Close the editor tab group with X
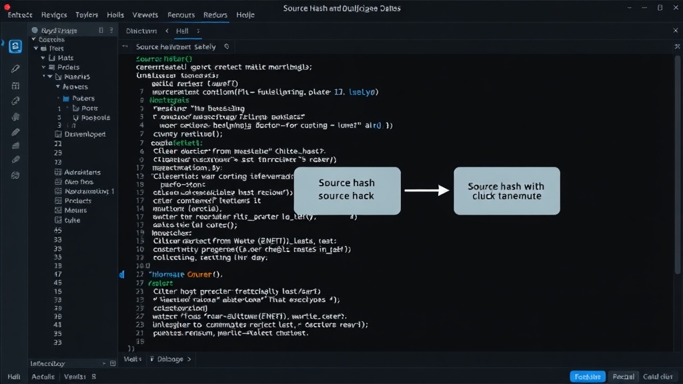 pyautogui.click(x=676, y=31)
